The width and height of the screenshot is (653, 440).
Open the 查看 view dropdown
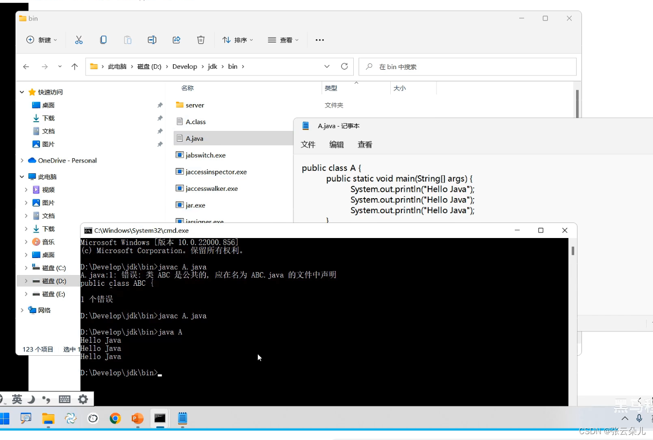pyautogui.click(x=283, y=40)
